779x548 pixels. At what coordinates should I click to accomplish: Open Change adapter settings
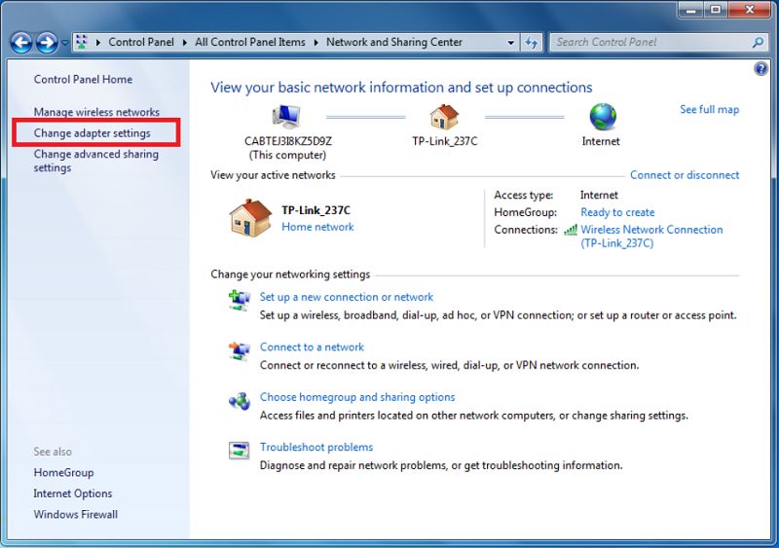[x=93, y=132]
